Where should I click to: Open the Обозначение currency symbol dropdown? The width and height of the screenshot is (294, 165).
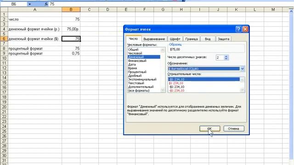(243, 69)
